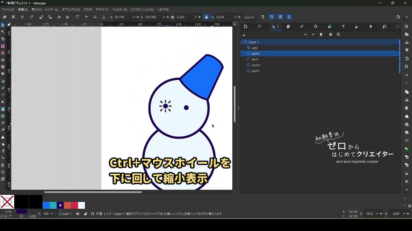The width and height of the screenshot is (412, 231).
Task: Collapse the Layer 1 tree expander
Action: coord(242,42)
